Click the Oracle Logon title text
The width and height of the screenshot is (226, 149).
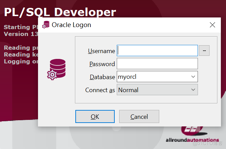(71, 25)
